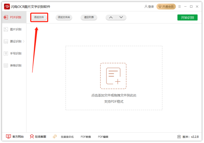Select the 票证识别 tab
This screenshot has height=143, width=204.
(14, 41)
